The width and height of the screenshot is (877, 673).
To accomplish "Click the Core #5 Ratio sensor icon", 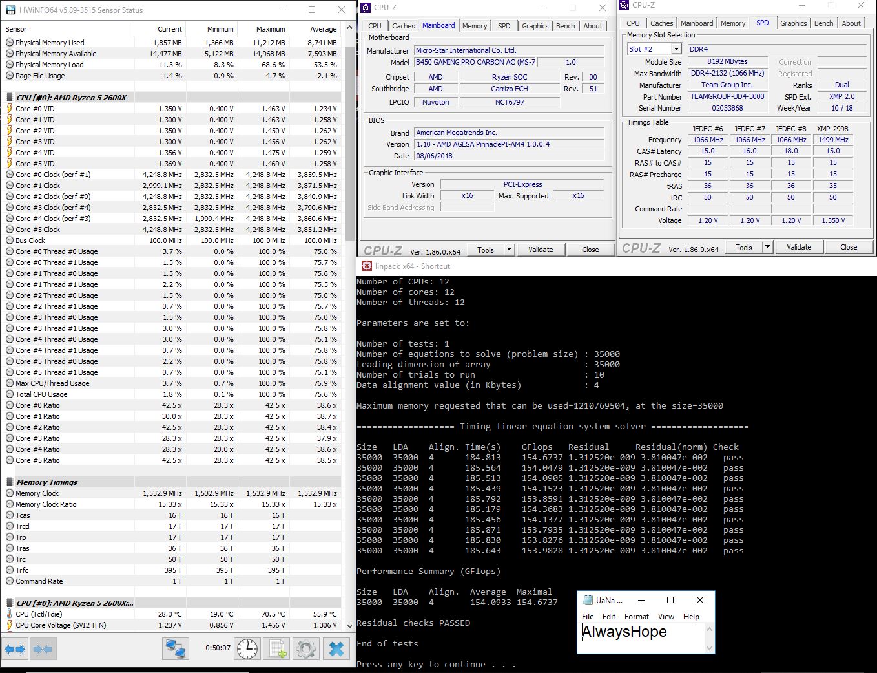I will coord(10,460).
